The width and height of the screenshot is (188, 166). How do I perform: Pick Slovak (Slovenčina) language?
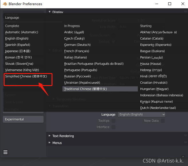pos(19,64)
